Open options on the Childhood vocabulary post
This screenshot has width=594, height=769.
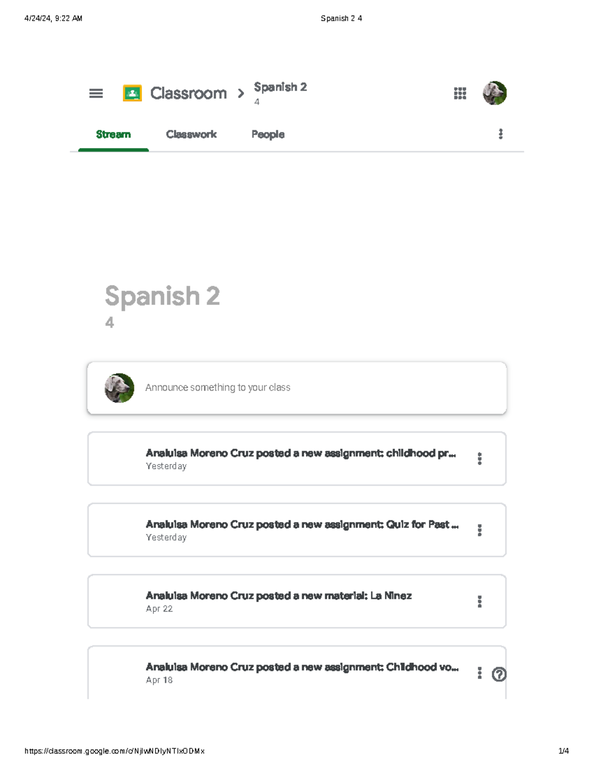click(x=480, y=672)
